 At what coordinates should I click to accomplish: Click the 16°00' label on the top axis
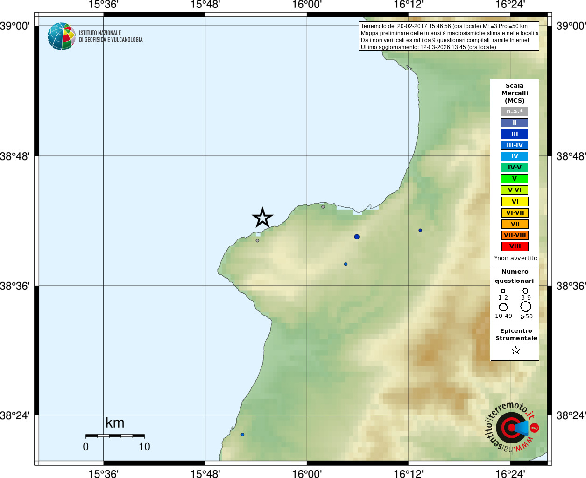click(307, 5)
